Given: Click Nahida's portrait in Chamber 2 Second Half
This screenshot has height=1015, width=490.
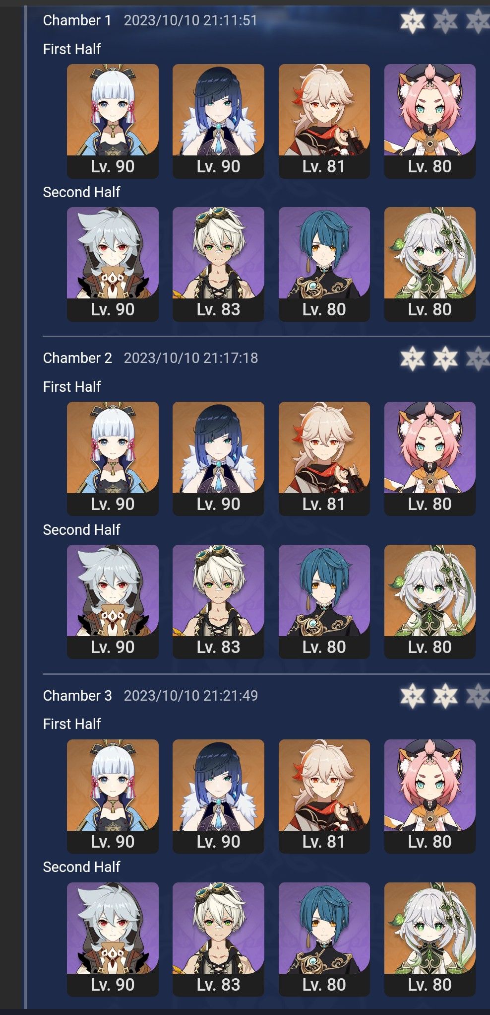Looking at the screenshot, I should pyautogui.click(x=429, y=602).
